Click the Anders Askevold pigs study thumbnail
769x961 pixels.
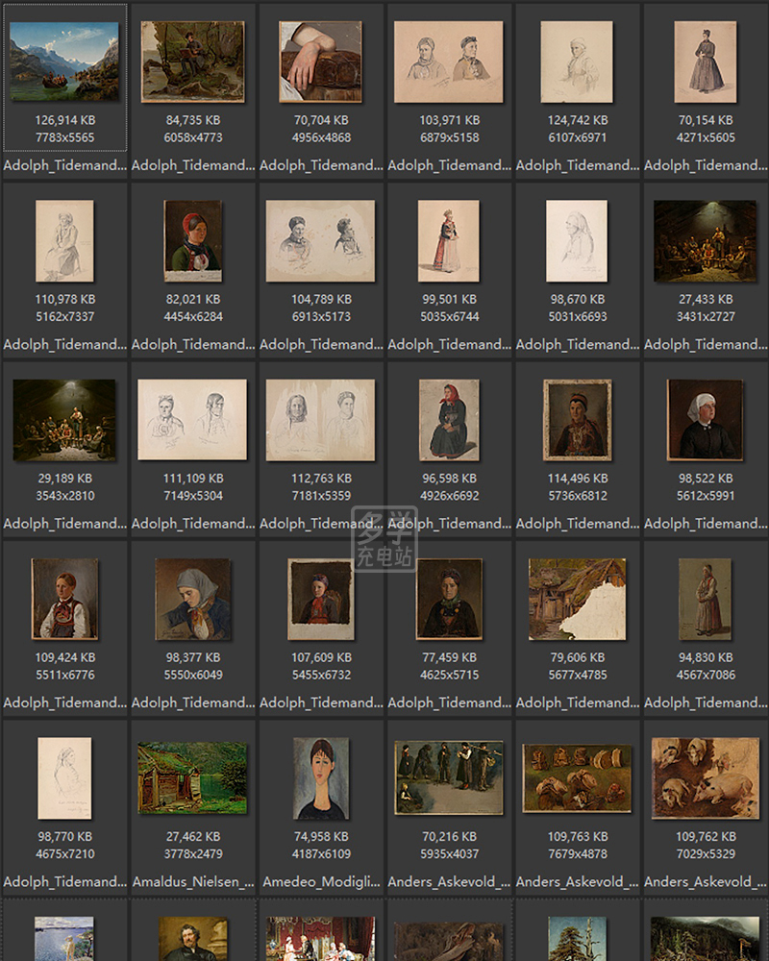point(705,777)
